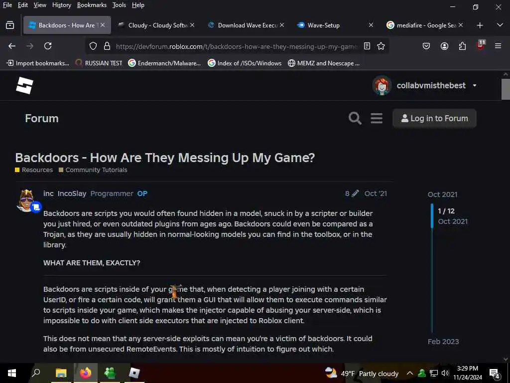
Task: Open the Tools menu
Action: tap(119, 5)
